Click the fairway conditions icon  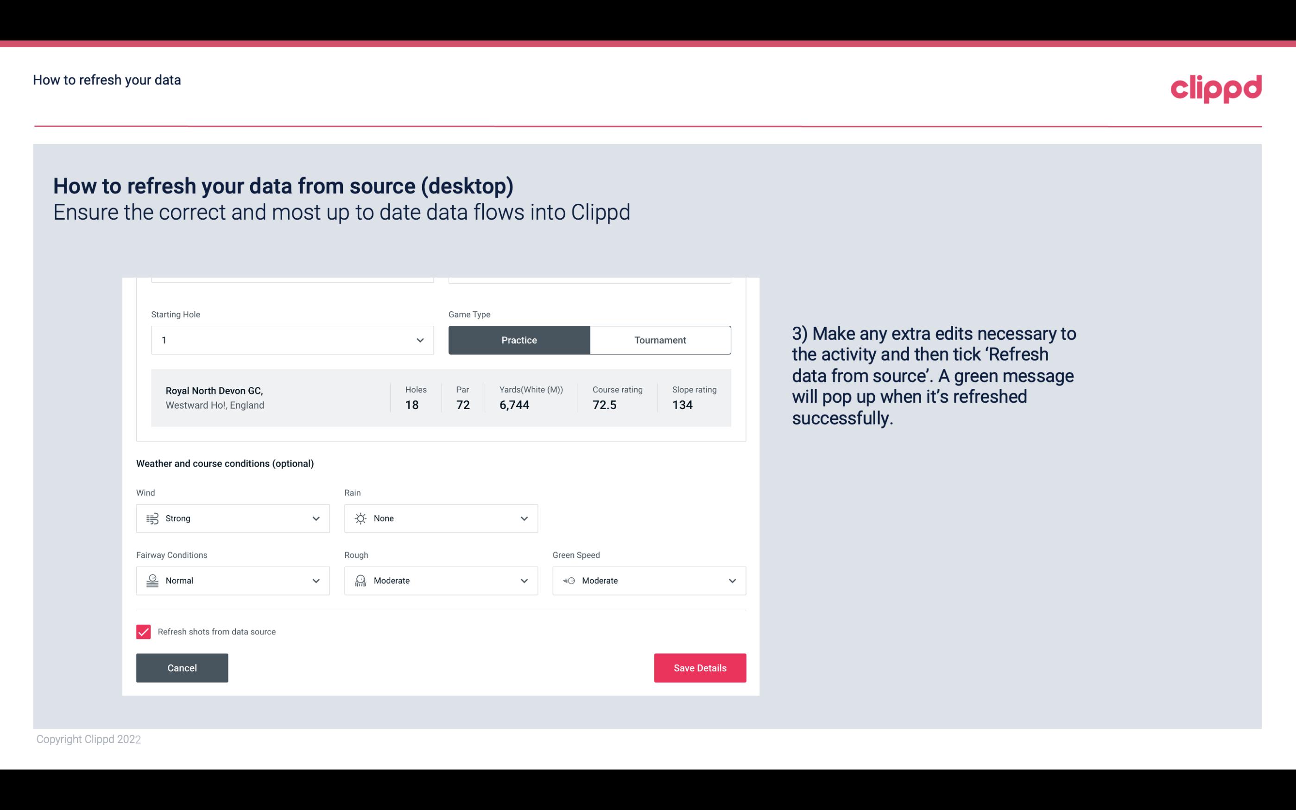[152, 581]
